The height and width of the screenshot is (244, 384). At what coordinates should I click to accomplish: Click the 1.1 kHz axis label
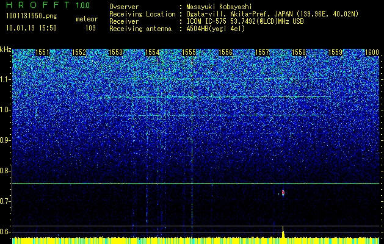point(5,79)
